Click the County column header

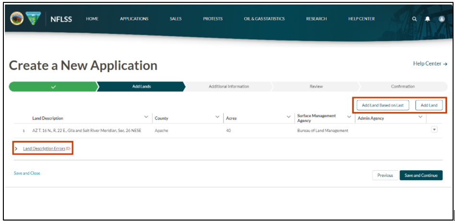[162, 119]
